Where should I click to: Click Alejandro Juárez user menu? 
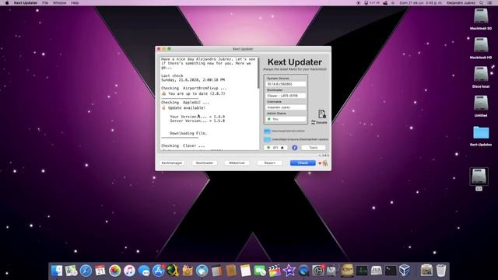click(x=461, y=3)
